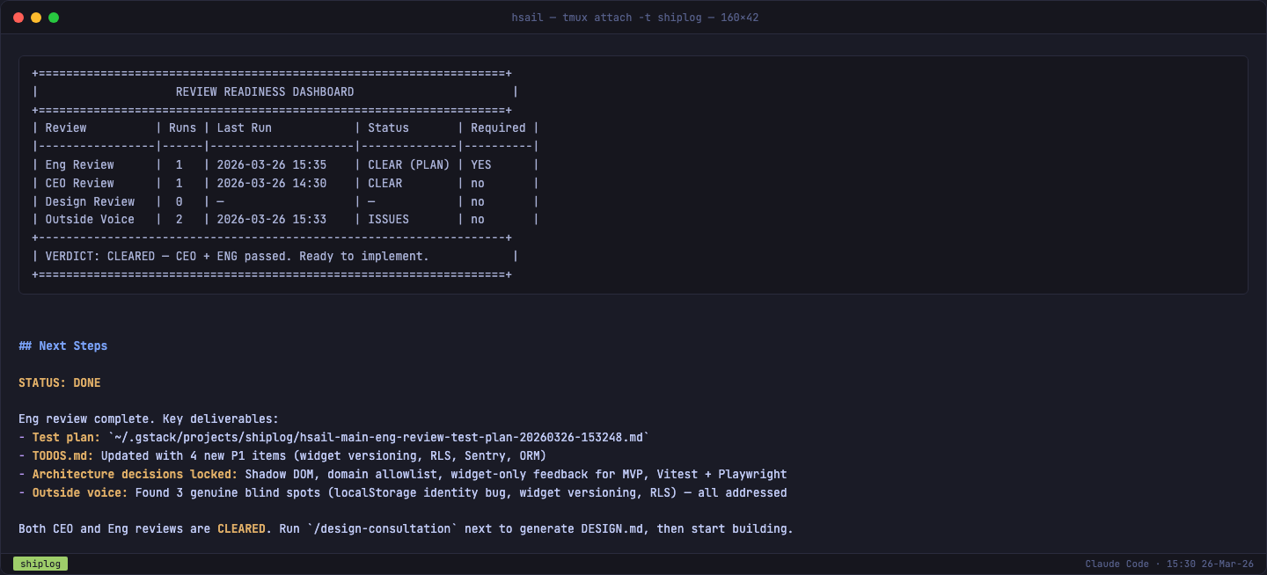Click the 'Design Review' row label
Image resolution: width=1267 pixels, height=575 pixels.
[x=90, y=202]
